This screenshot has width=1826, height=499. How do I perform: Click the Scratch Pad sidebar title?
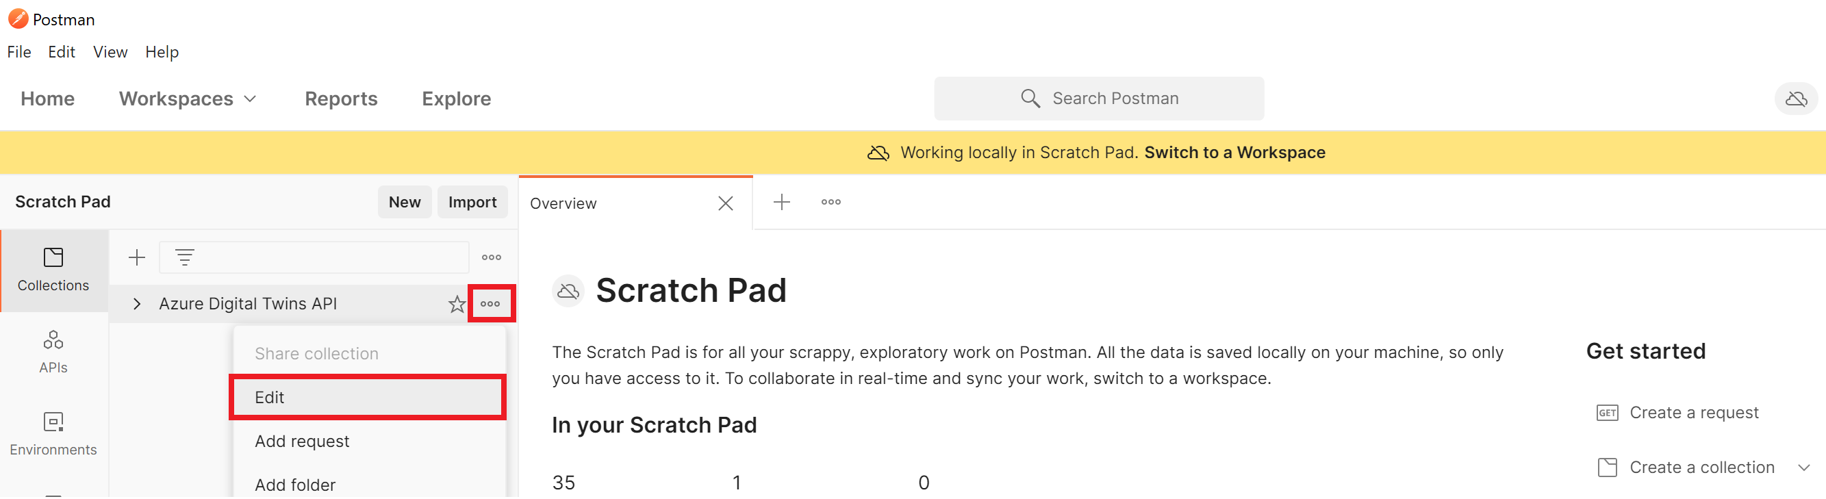tap(63, 202)
